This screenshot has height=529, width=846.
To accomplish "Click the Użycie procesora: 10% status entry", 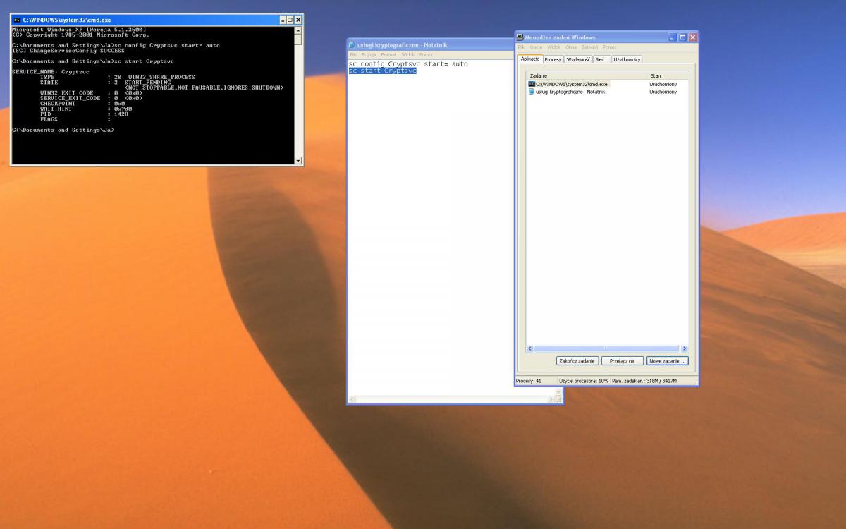I will pos(584,381).
